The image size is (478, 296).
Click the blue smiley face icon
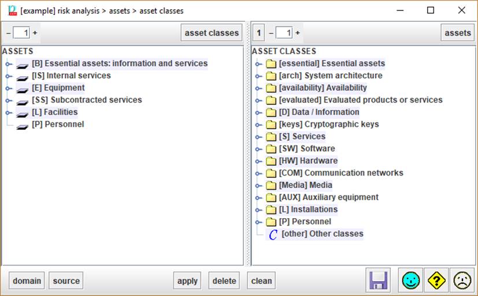(412, 280)
